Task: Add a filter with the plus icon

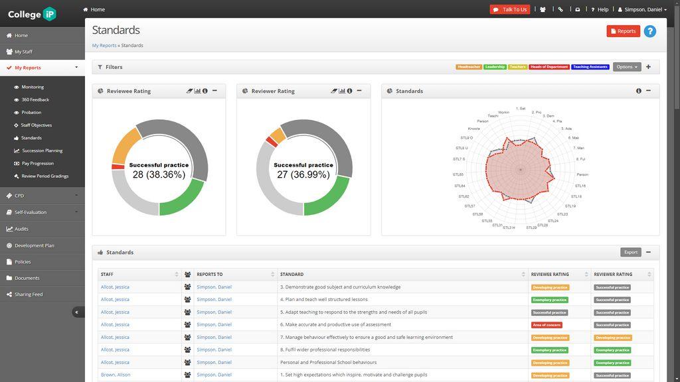Action: 648,67
